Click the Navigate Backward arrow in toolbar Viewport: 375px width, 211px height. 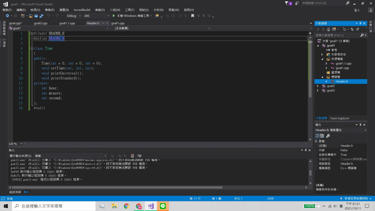[7, 16]
